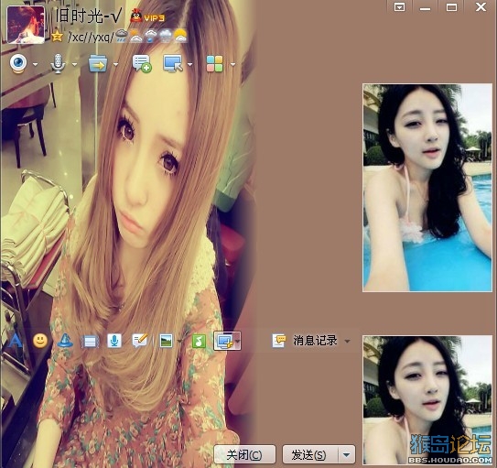Image resolution: width=497 pixels, height=468 pixels.
Task: Open send options arrow beside 发送
Action: click(347, 455)
